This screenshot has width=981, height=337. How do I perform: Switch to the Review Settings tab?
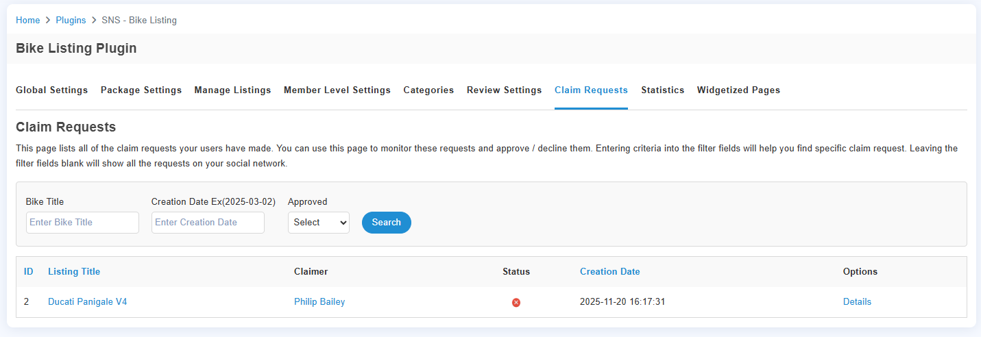(504, 90)
